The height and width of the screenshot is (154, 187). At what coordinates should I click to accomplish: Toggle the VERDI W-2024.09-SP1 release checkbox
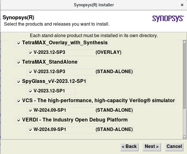tap(30, 130)
